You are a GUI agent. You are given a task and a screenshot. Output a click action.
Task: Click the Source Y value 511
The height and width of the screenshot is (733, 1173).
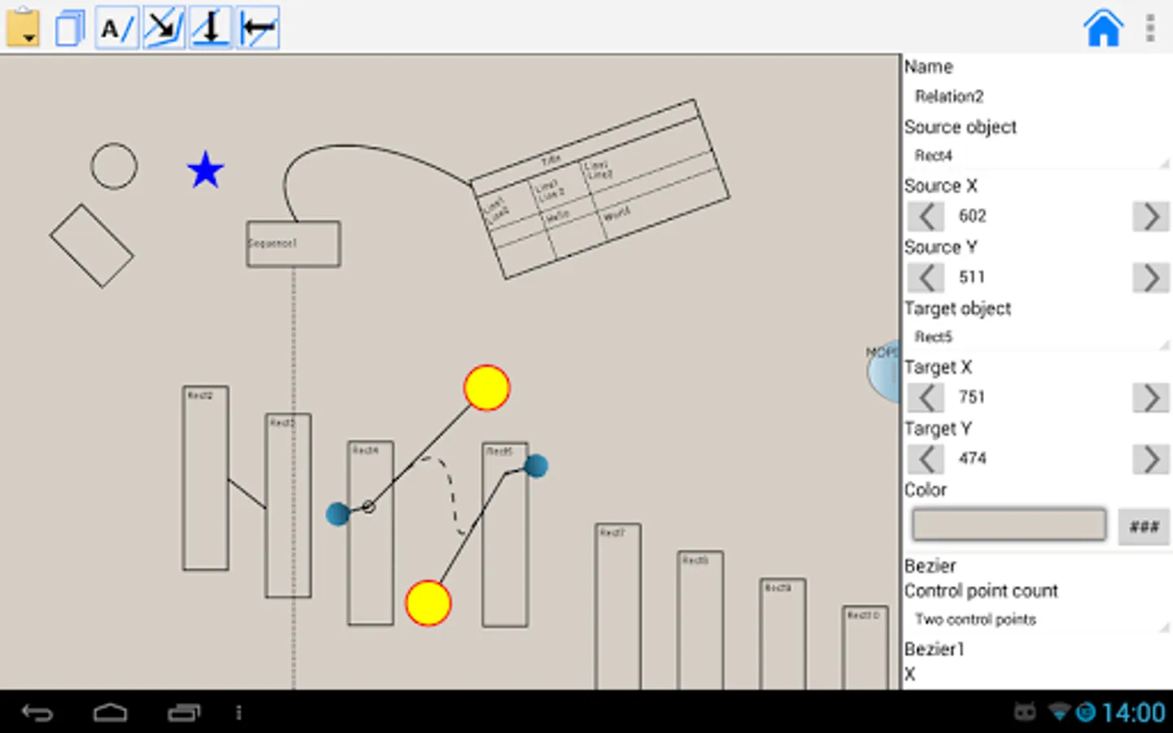(972, 277)
